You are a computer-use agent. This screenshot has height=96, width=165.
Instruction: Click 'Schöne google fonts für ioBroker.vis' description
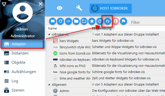point(118,72)
